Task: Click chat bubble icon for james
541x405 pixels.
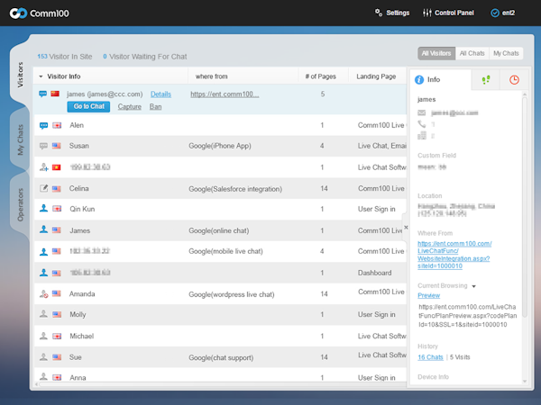Action: pos(42,94)
